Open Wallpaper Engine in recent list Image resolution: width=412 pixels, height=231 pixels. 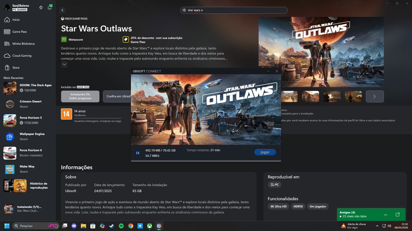(28, 137)
